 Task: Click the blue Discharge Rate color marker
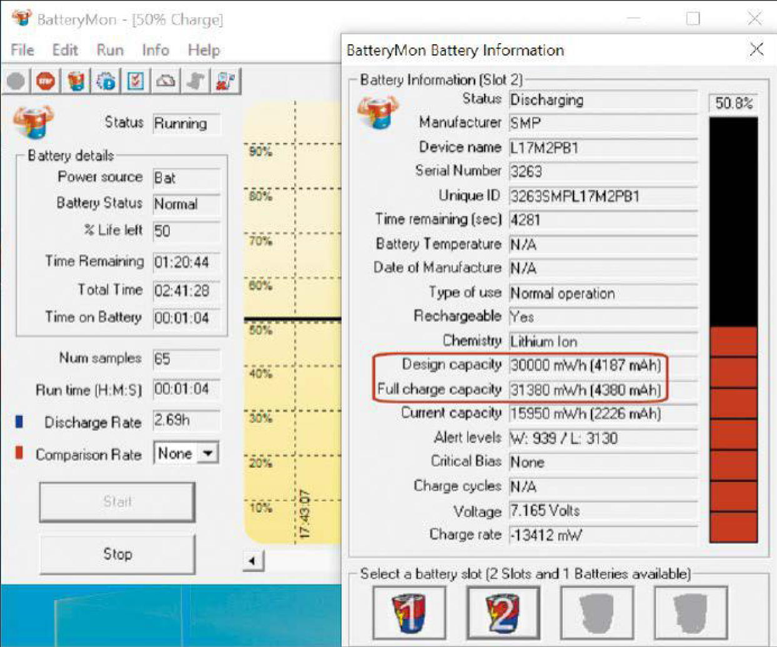pos(19,422)
